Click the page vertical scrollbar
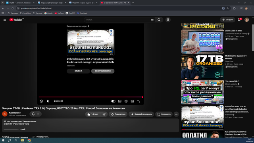The image size is (254, 143). point(253,38)
